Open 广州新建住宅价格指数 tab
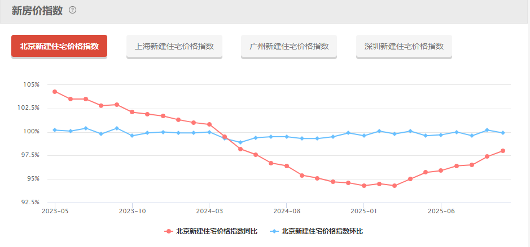530x247 pixels. coord(289,46)
